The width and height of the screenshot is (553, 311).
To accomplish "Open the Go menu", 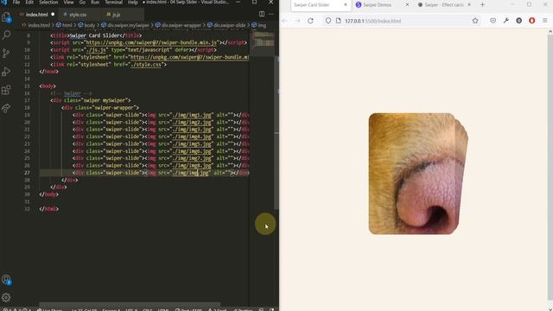I will point(82,2).
